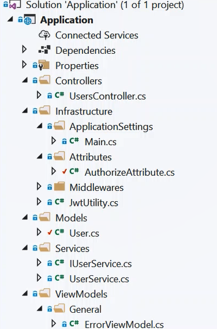
Task: Select the ErrorViewModel.cs file name
Action: (124, 324)
